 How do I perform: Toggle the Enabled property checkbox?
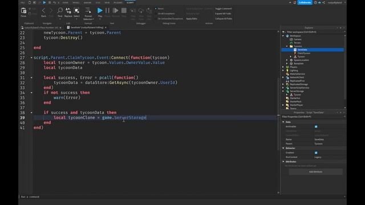click(316, 153)
